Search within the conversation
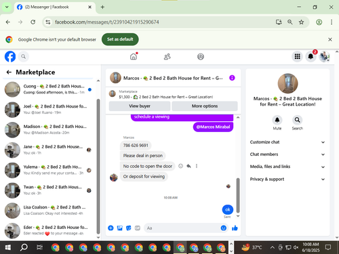Screen dimensions: 339x254 pyautogui.click(x=298, y=120)
